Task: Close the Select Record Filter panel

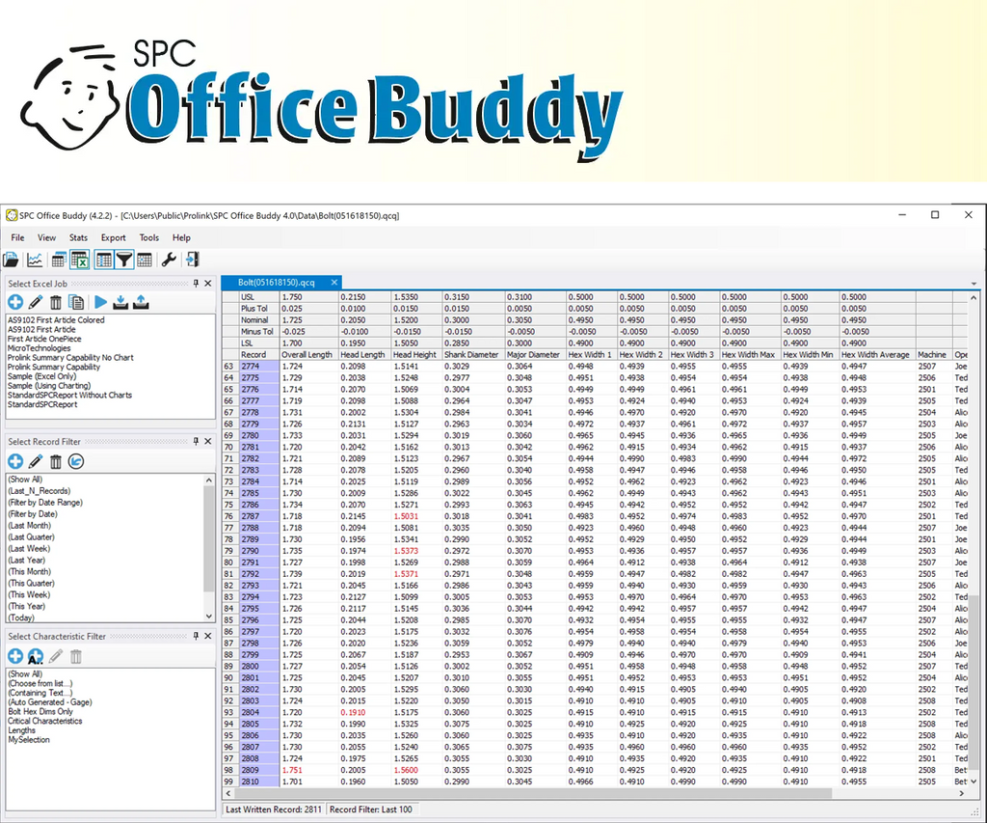Action: click(208, 442)
